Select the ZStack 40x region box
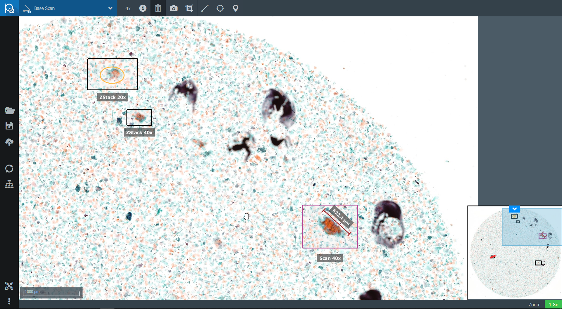The height and width of the screenshot is (309, 562). [139, 117]
